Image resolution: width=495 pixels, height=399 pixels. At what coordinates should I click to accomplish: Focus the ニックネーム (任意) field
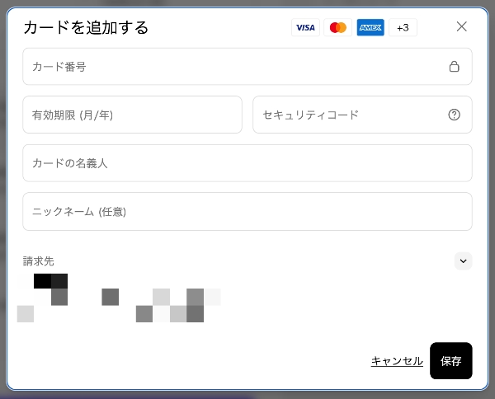tap(247, 212)
